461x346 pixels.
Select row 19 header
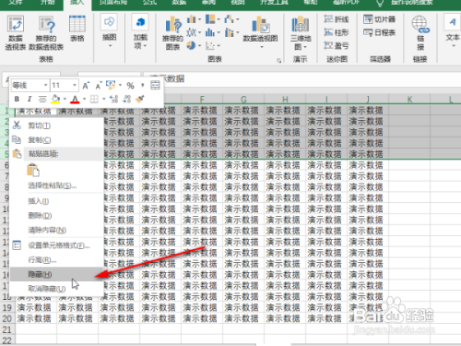pos(7,307)
